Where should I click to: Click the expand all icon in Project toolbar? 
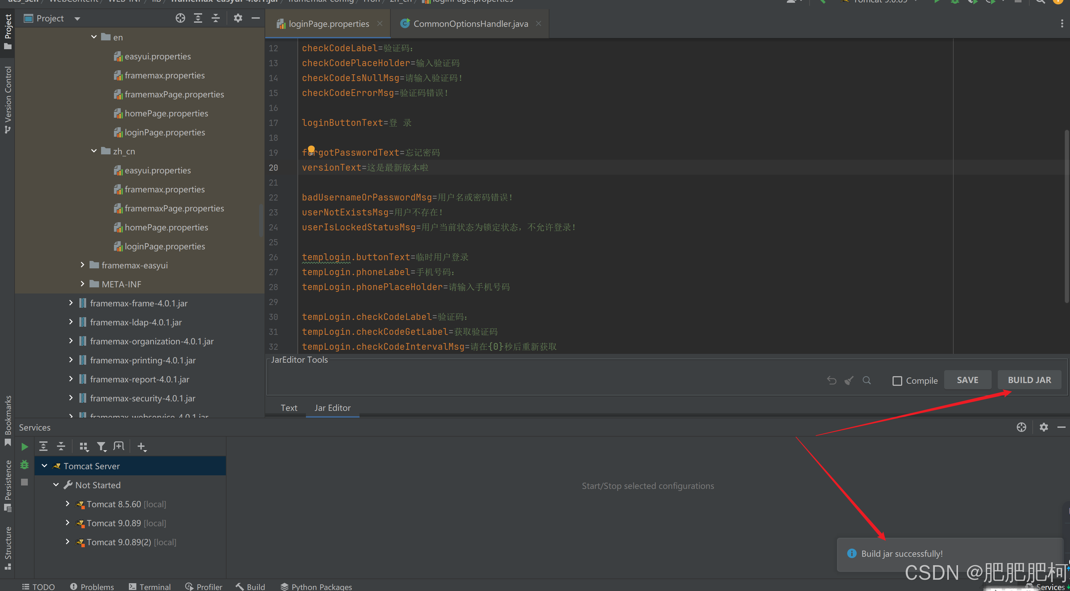coord(198,18)
